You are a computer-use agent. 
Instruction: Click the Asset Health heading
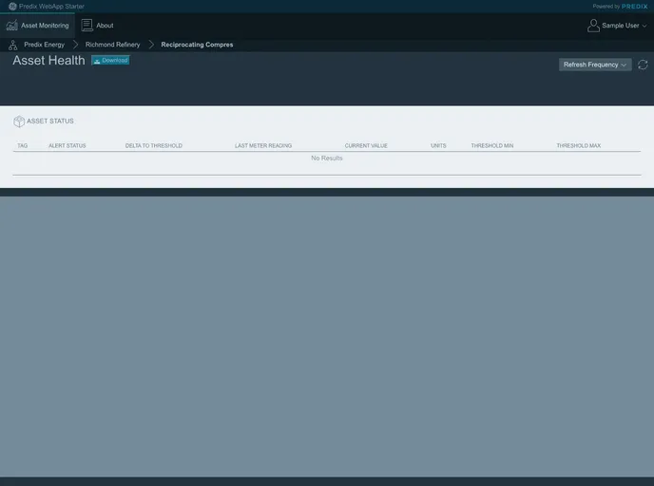48,61
